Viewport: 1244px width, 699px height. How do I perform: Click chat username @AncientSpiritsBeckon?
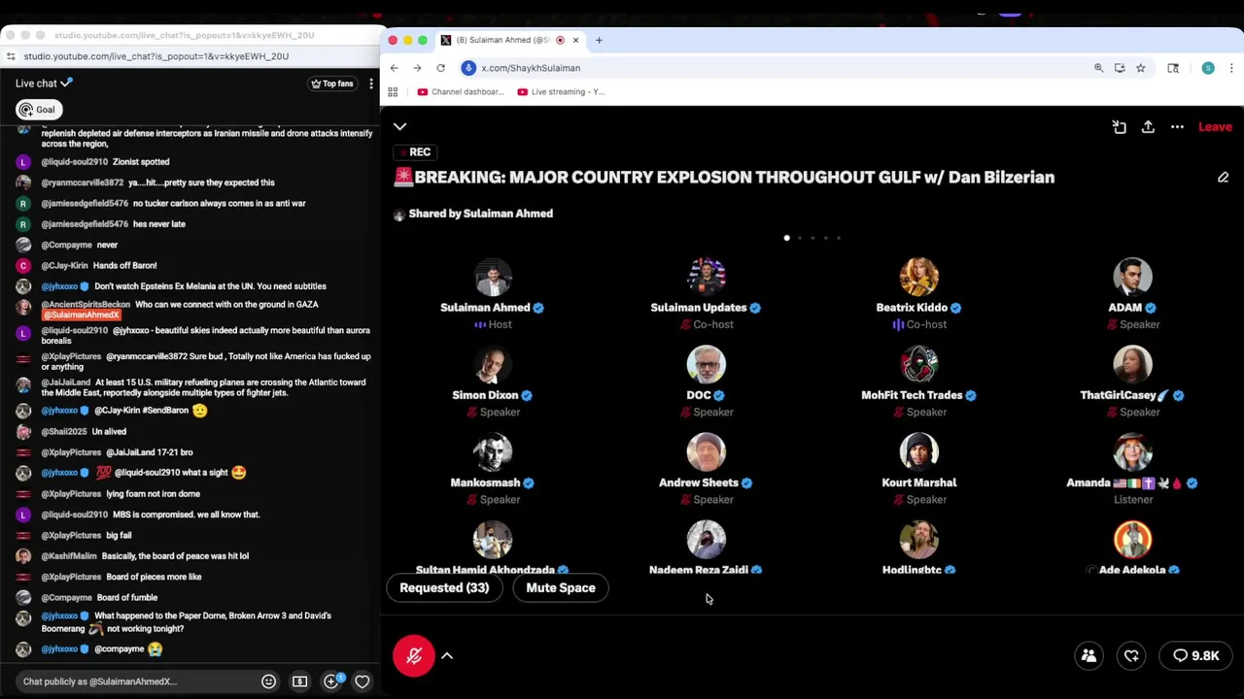click(86, 305)
